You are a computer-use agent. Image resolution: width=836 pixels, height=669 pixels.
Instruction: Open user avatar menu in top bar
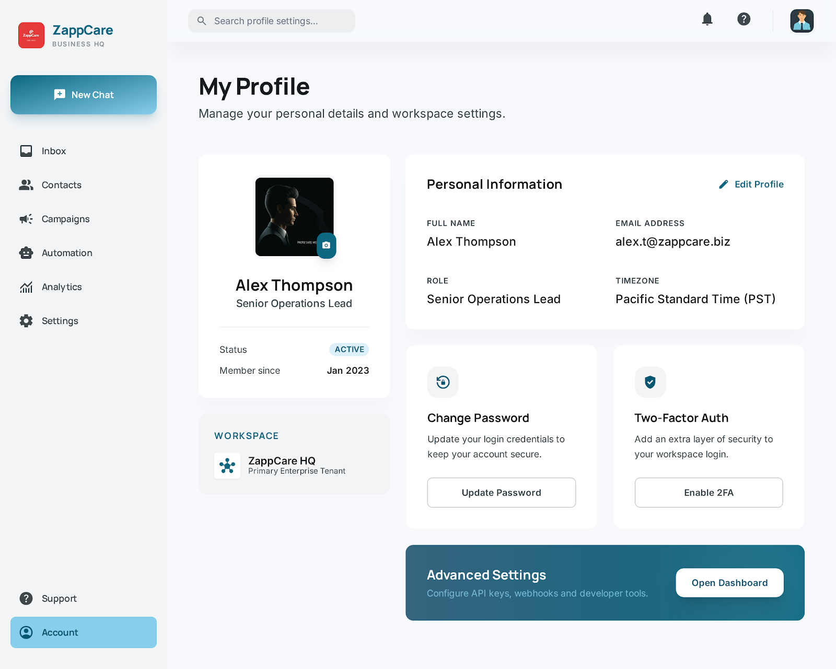(802, 21)
